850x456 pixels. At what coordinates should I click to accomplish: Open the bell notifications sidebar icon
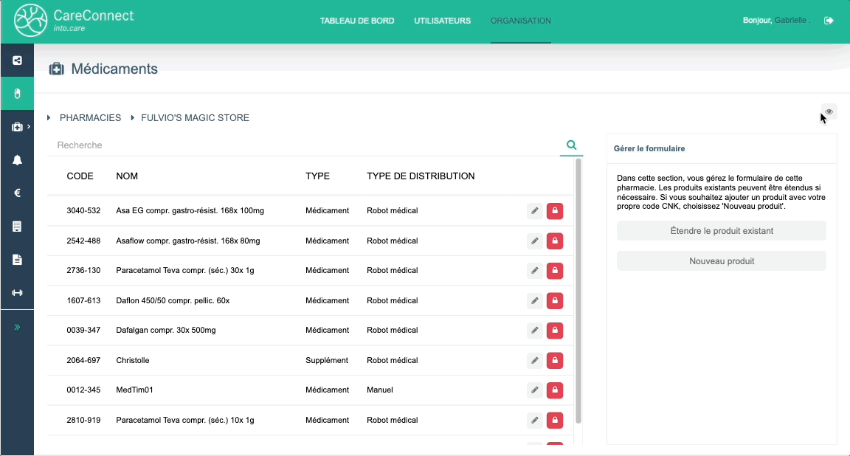18,160
